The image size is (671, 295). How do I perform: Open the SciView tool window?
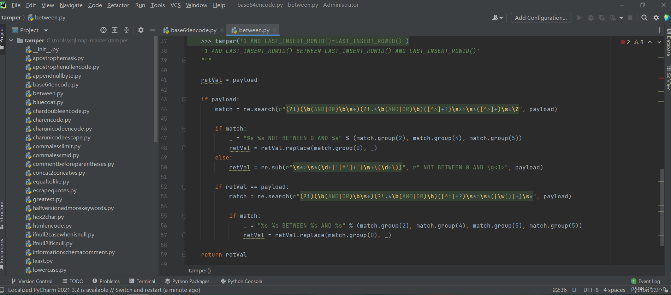coord(668,78)
